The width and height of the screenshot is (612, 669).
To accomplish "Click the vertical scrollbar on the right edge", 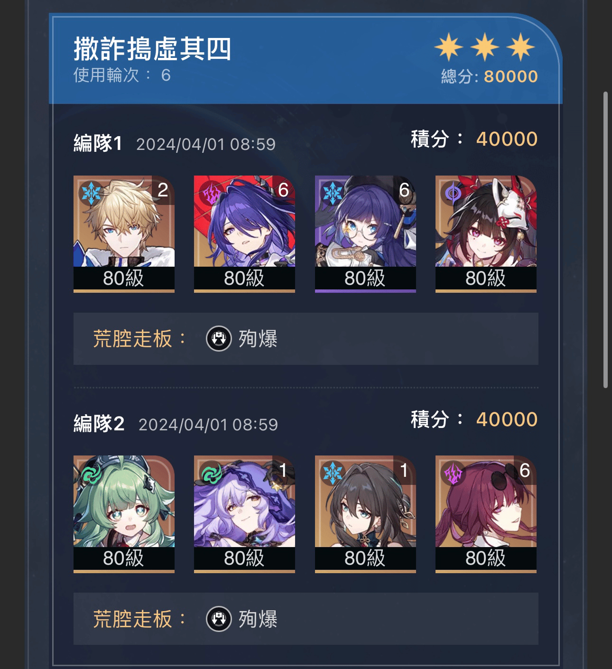I will pos(605,240).
